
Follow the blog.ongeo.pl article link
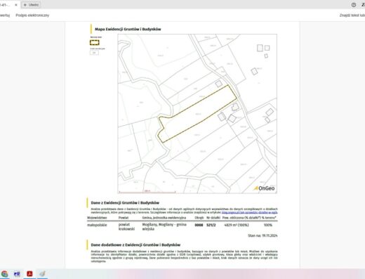coord(249,212)
